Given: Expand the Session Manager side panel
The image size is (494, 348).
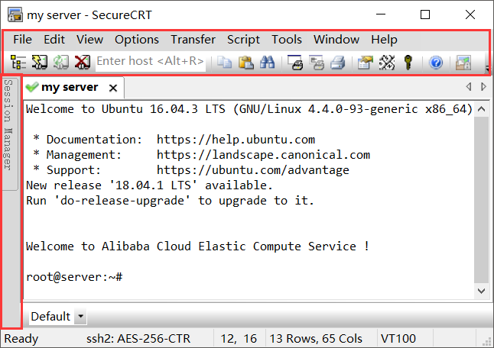Looking at the screenshot, I should (x=8, y=124).
